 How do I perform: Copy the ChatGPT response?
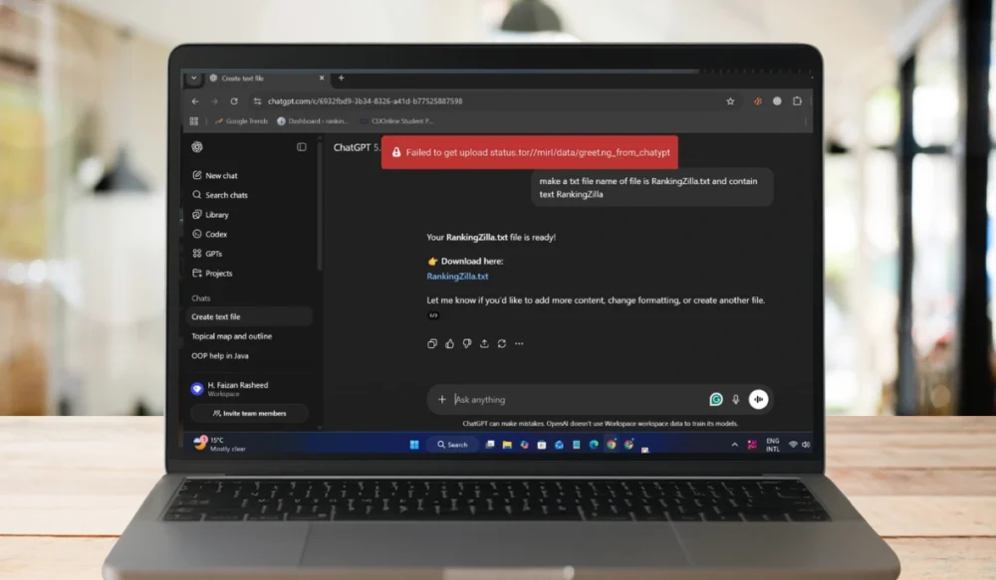click(x=432, y=343)
